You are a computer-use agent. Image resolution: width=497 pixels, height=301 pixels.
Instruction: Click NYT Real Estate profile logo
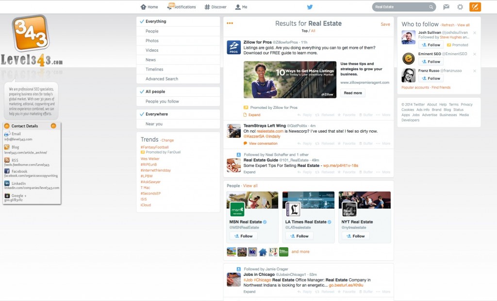coord(349,210)
